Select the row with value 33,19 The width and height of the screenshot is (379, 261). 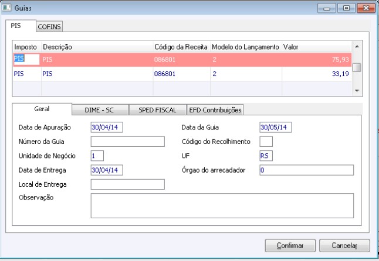click(182, 74)
